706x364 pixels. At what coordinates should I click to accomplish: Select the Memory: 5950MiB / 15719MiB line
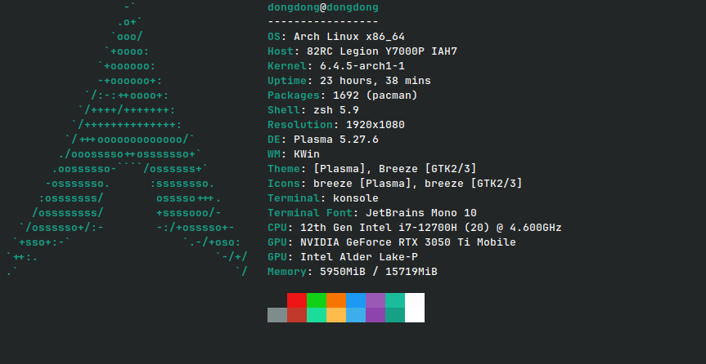(x=352, y=272)
